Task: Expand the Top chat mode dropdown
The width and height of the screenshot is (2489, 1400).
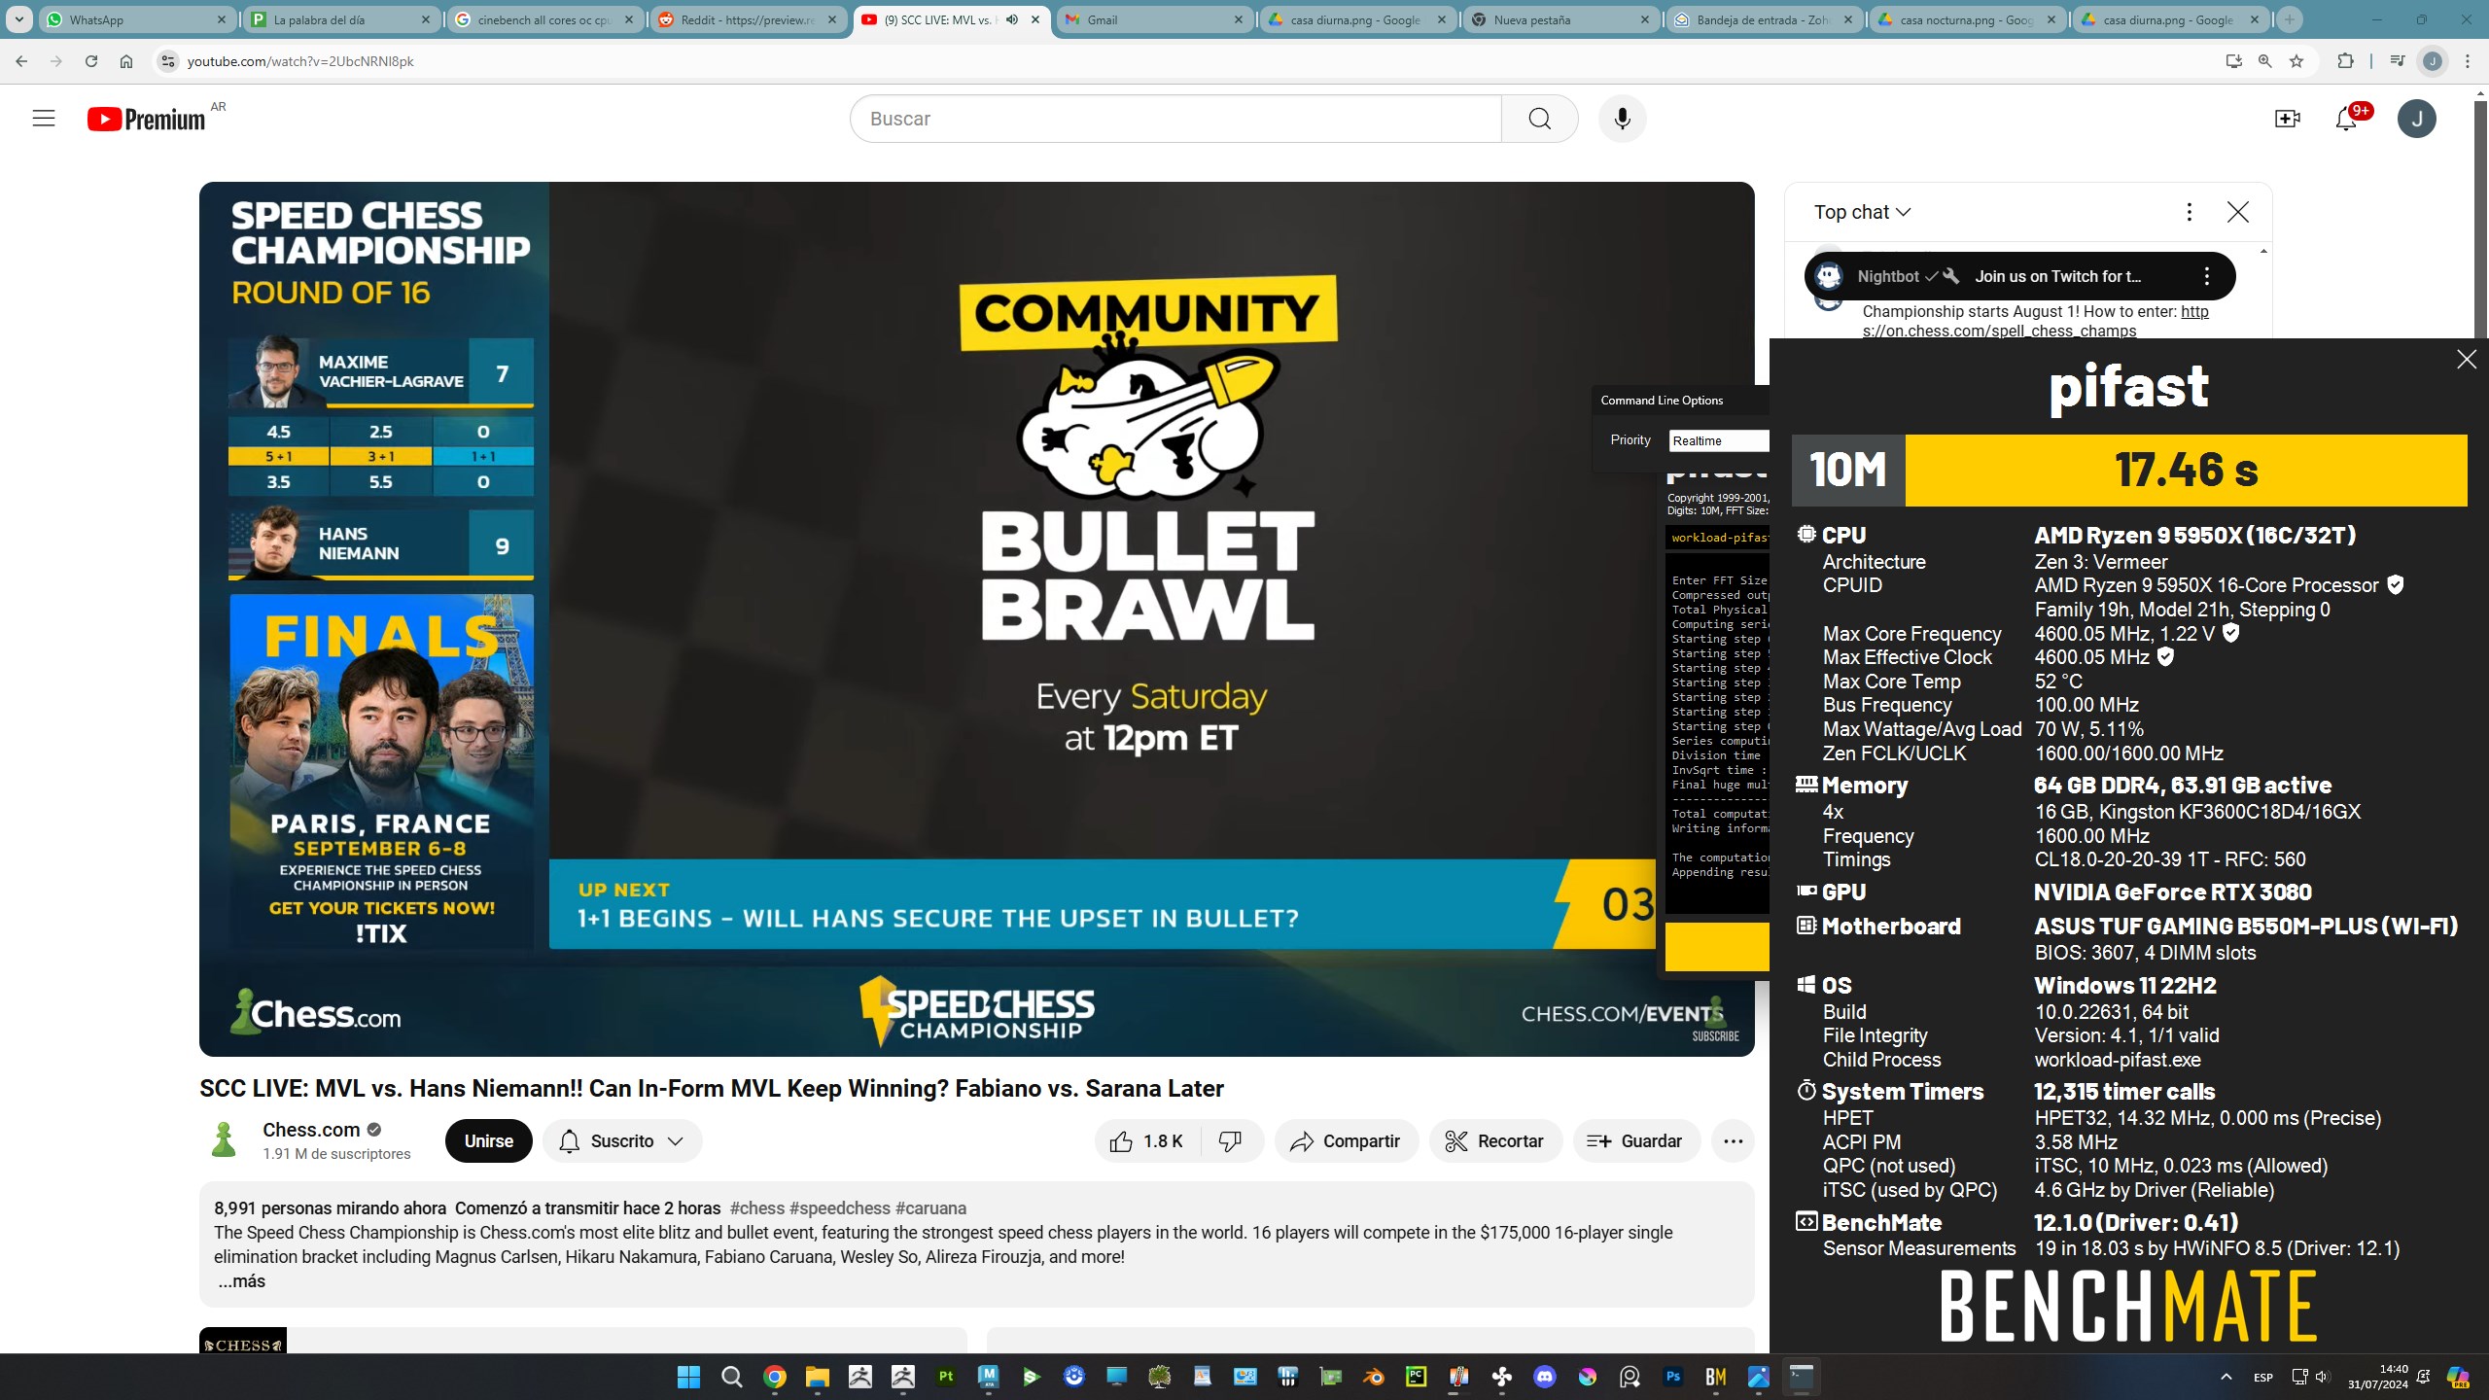Action: coord(1862,212)
